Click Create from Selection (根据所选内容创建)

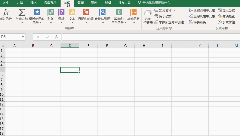(x=169, y=22)
